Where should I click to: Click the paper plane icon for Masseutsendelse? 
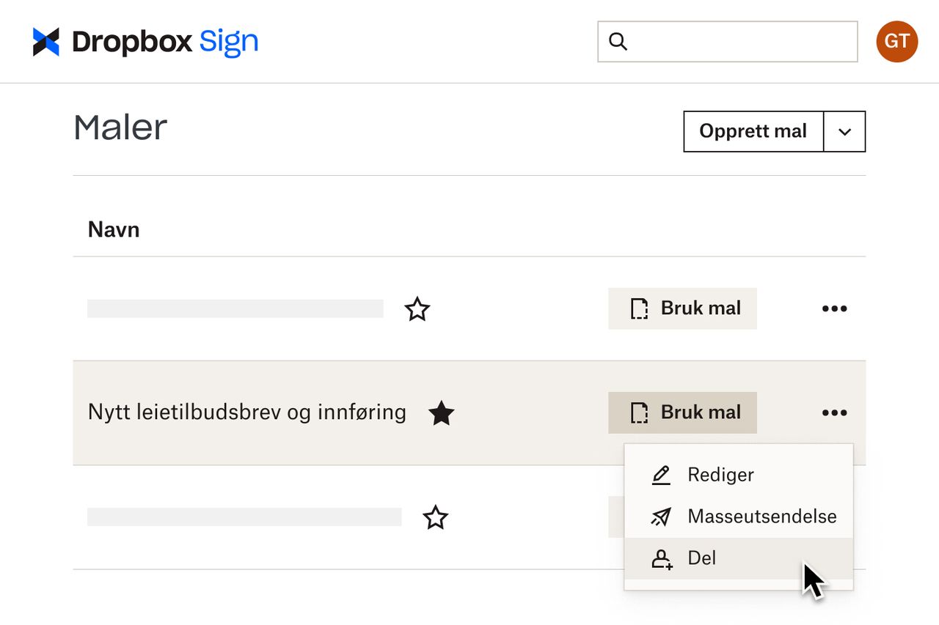[x=661, y=517]
